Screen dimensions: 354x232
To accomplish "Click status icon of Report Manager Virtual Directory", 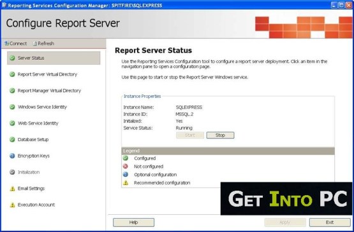I will 12,91.
